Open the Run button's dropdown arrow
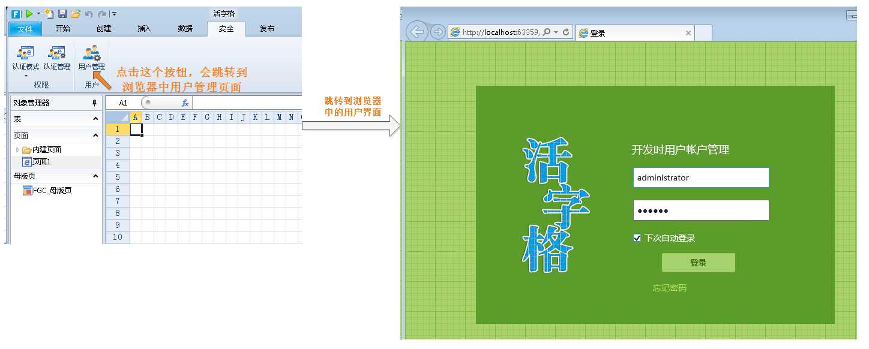Viewport: 869px width, 349px height. pos(38,13)
